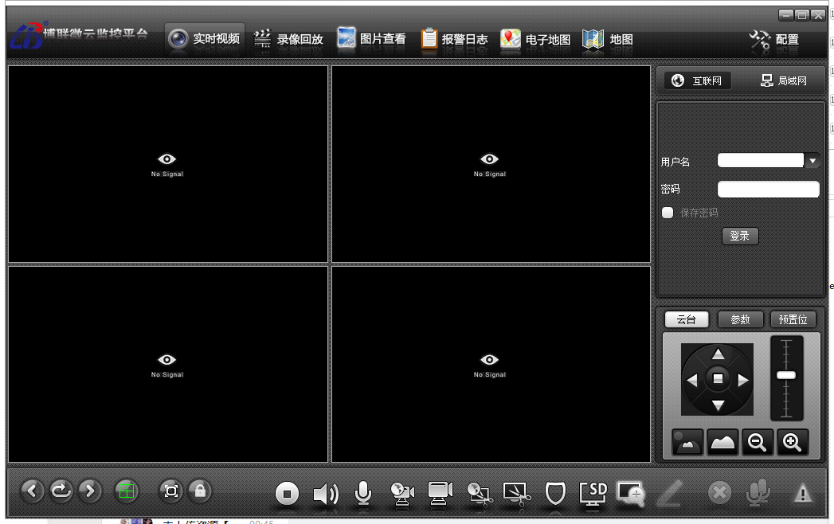Screen dimensions: 834x524
Task: Expand the 用户名 dropdown arrow
Action: pos(812,161)
